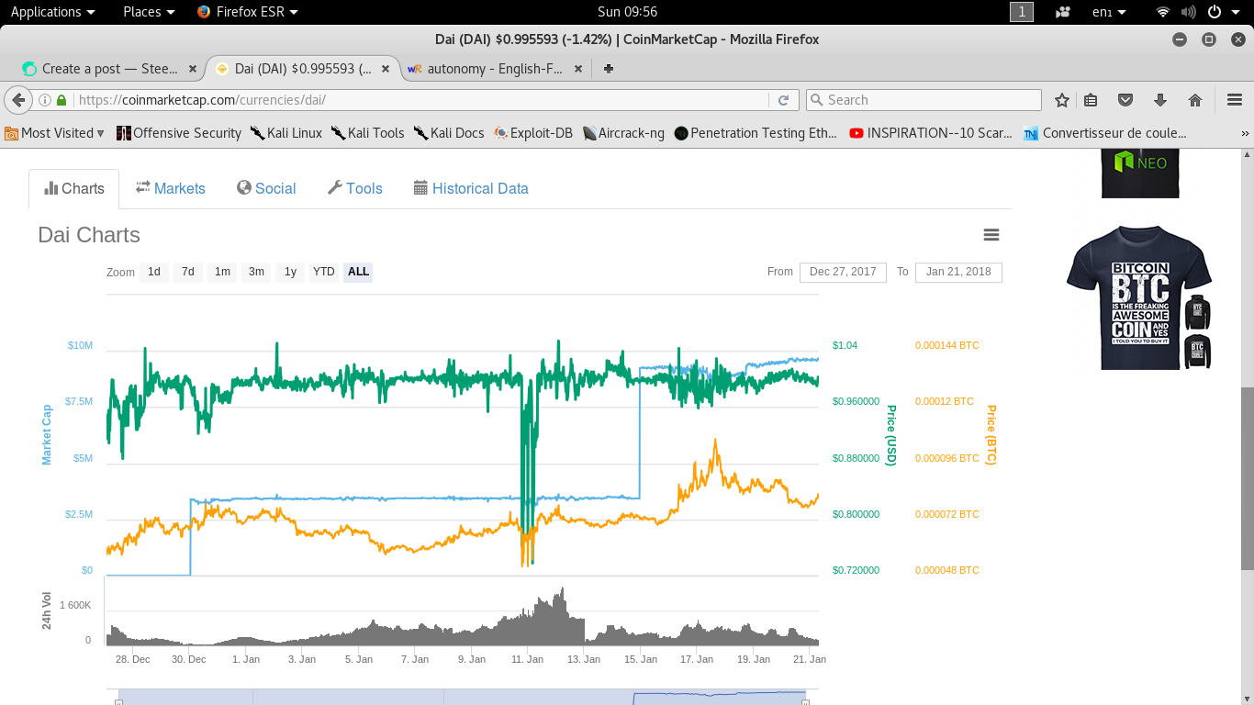This screenshot has height=705, width=1254.
Task: Go back with the browser back arrow
Action: click(17, 100)
